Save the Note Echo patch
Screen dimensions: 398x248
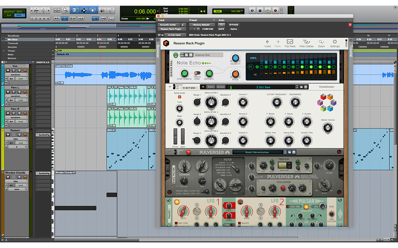click(x=191, y=55)
